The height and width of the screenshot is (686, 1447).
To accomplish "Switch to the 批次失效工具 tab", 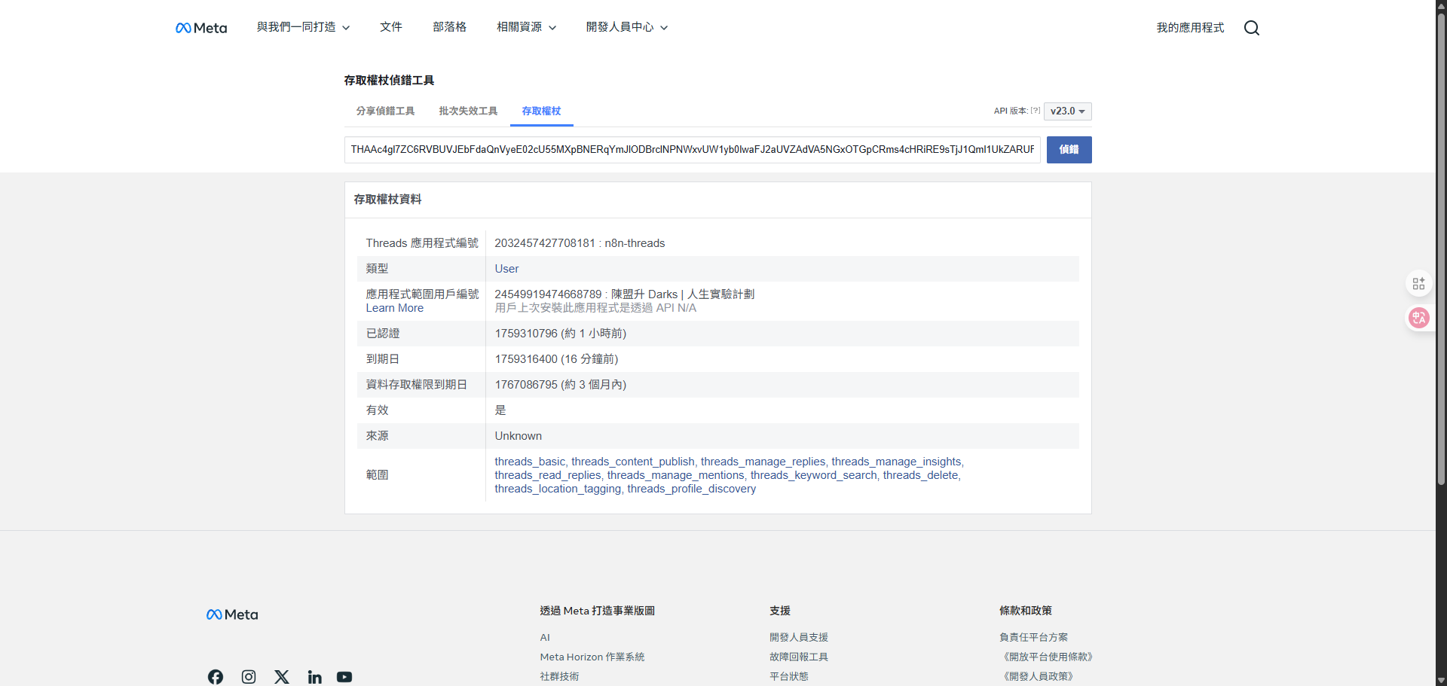I will 467,111.
